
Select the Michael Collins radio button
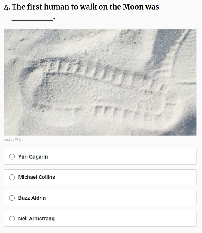(x=12, y=177)
